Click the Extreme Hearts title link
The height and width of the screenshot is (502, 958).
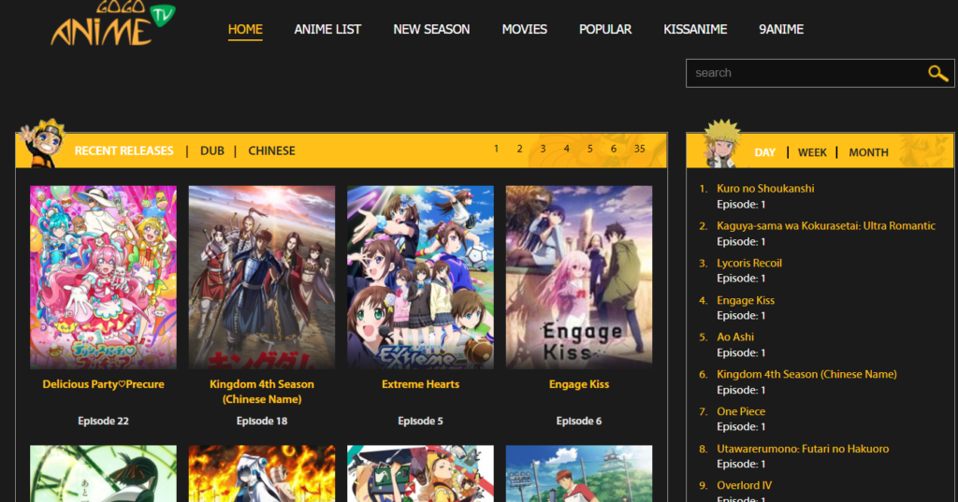[x=420, y=384]
